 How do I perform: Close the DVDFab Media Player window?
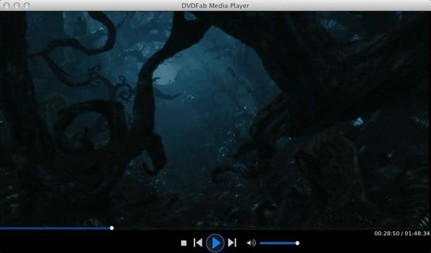(x=7, y=6)
